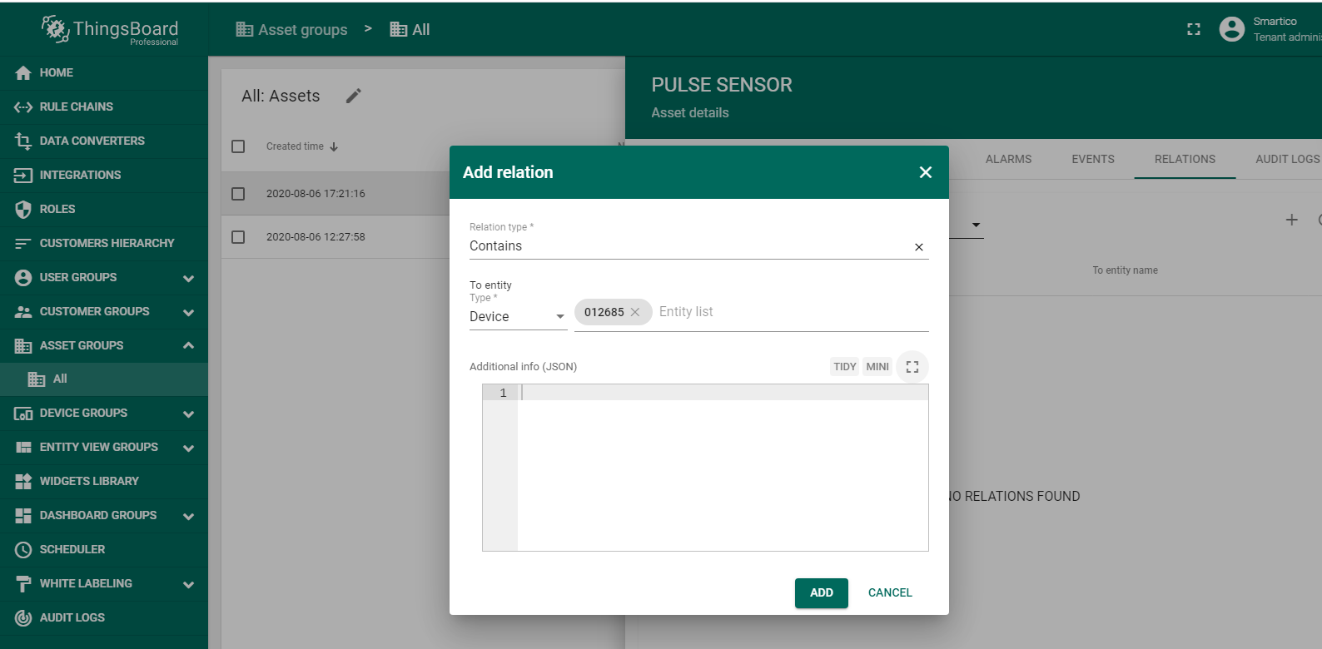Click the edit pencil next to All: Assets
Screen dimensions: 1322x649
point(354,97)
